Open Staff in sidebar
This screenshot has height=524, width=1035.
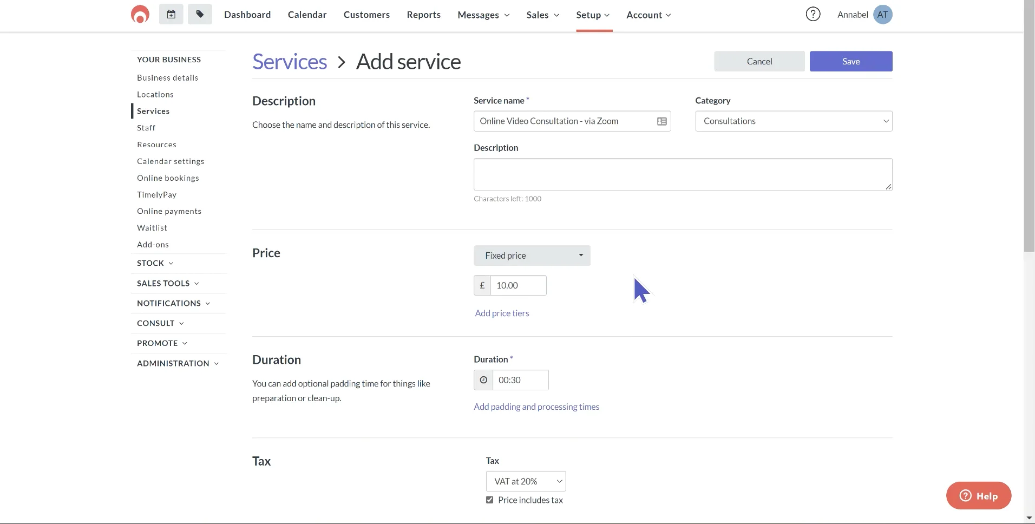tap(146, 128)
